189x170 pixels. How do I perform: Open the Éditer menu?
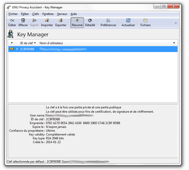coord(25,14)
